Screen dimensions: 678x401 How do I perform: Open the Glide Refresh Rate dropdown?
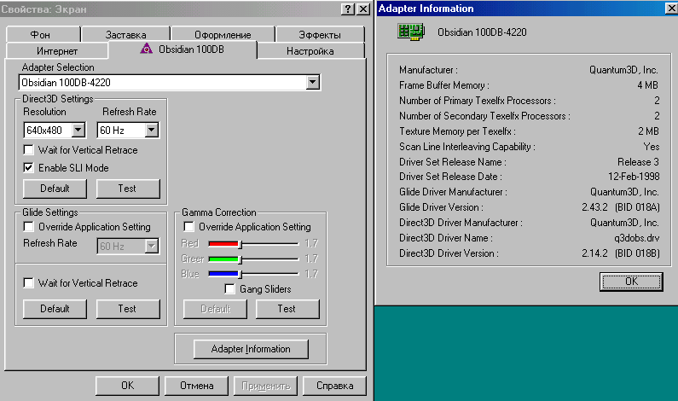[151, 246]
